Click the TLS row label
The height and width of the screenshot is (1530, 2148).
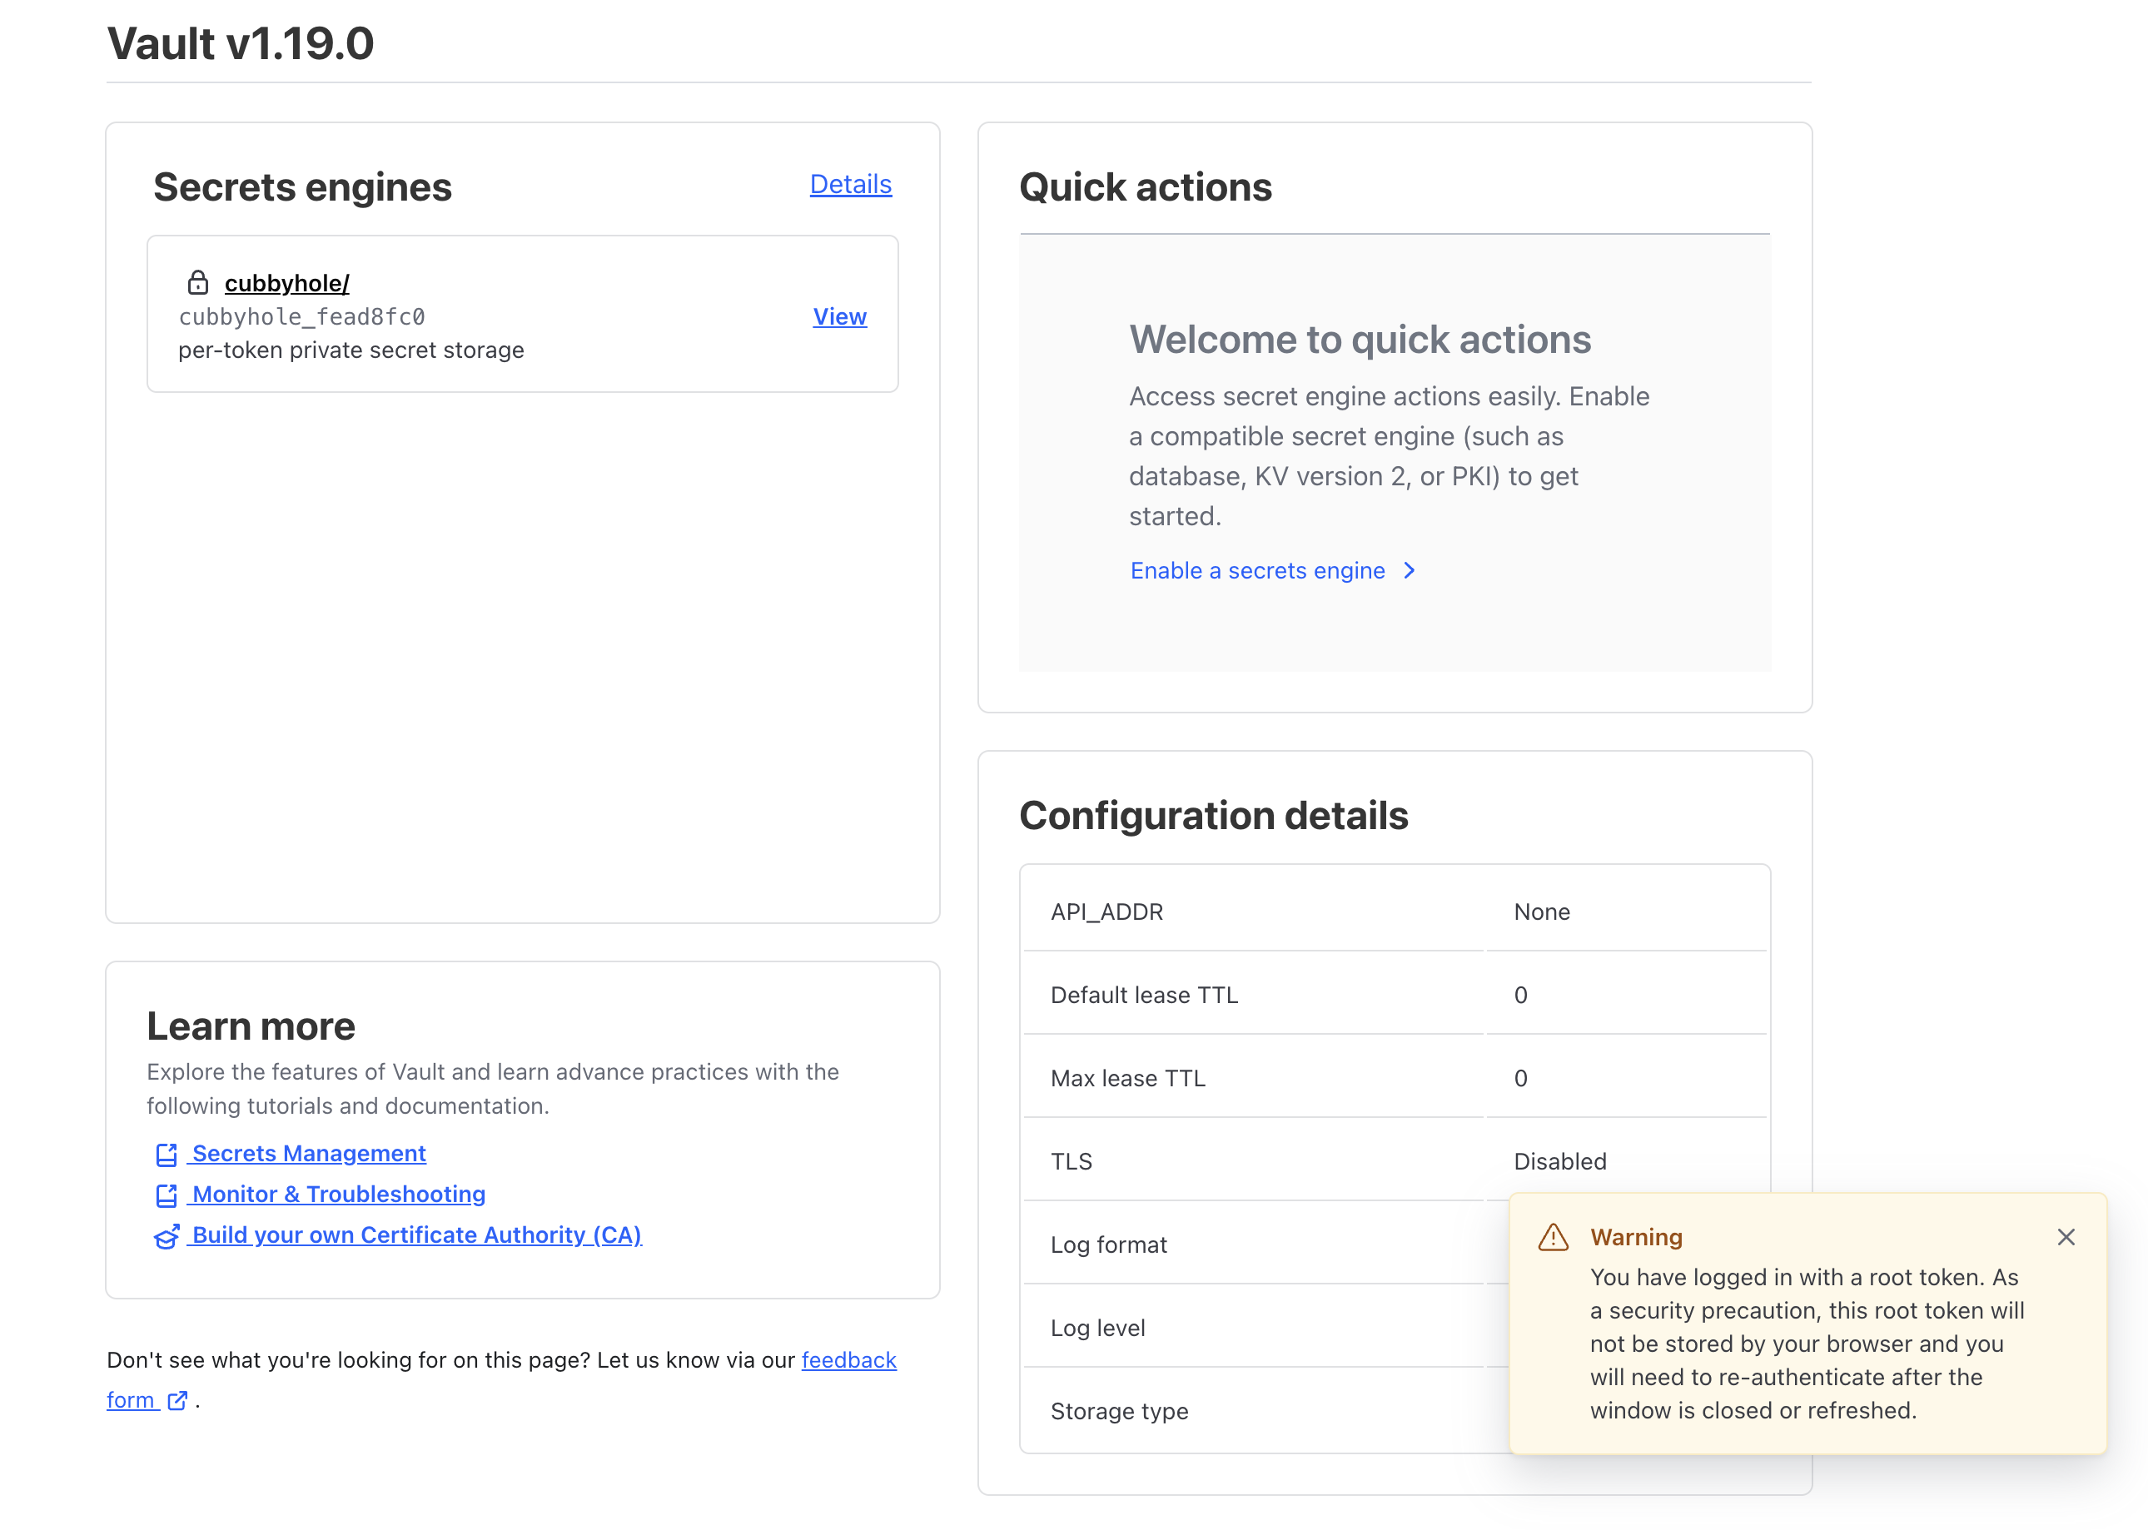[x=1072, y=1161]
